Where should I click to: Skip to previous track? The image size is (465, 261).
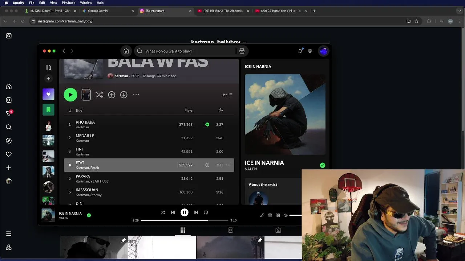pos(173,212)
